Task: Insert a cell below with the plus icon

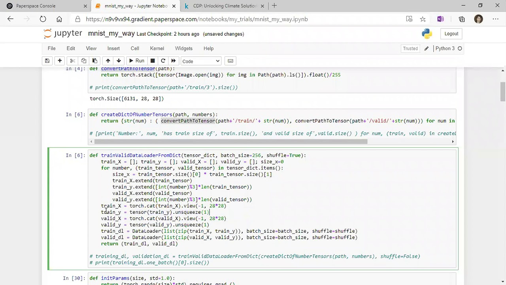Action: (x=60, y=61)
